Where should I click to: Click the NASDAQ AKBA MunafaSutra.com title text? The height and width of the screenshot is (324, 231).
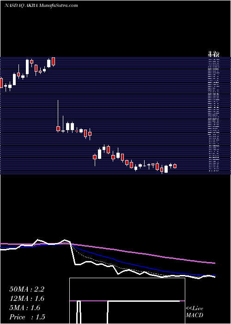point(41,6)
